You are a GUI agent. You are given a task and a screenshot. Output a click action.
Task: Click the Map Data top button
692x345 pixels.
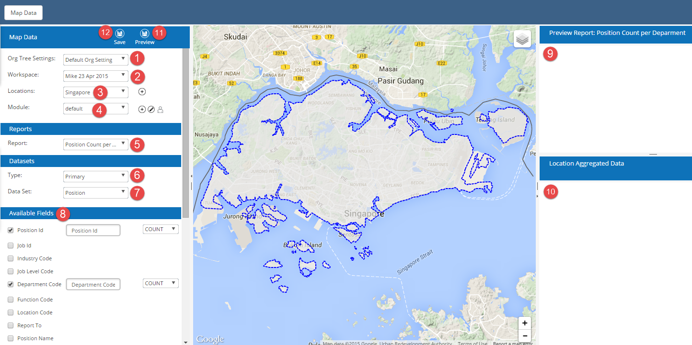(x=23, y=13)
